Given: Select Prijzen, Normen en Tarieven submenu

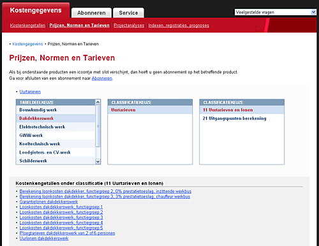Looking at the screenshot, I should click(79, 25).
